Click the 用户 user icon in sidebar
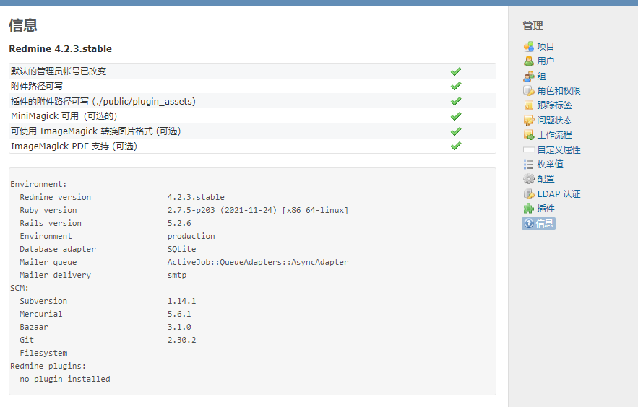638x407 pixels. point(529,61)
